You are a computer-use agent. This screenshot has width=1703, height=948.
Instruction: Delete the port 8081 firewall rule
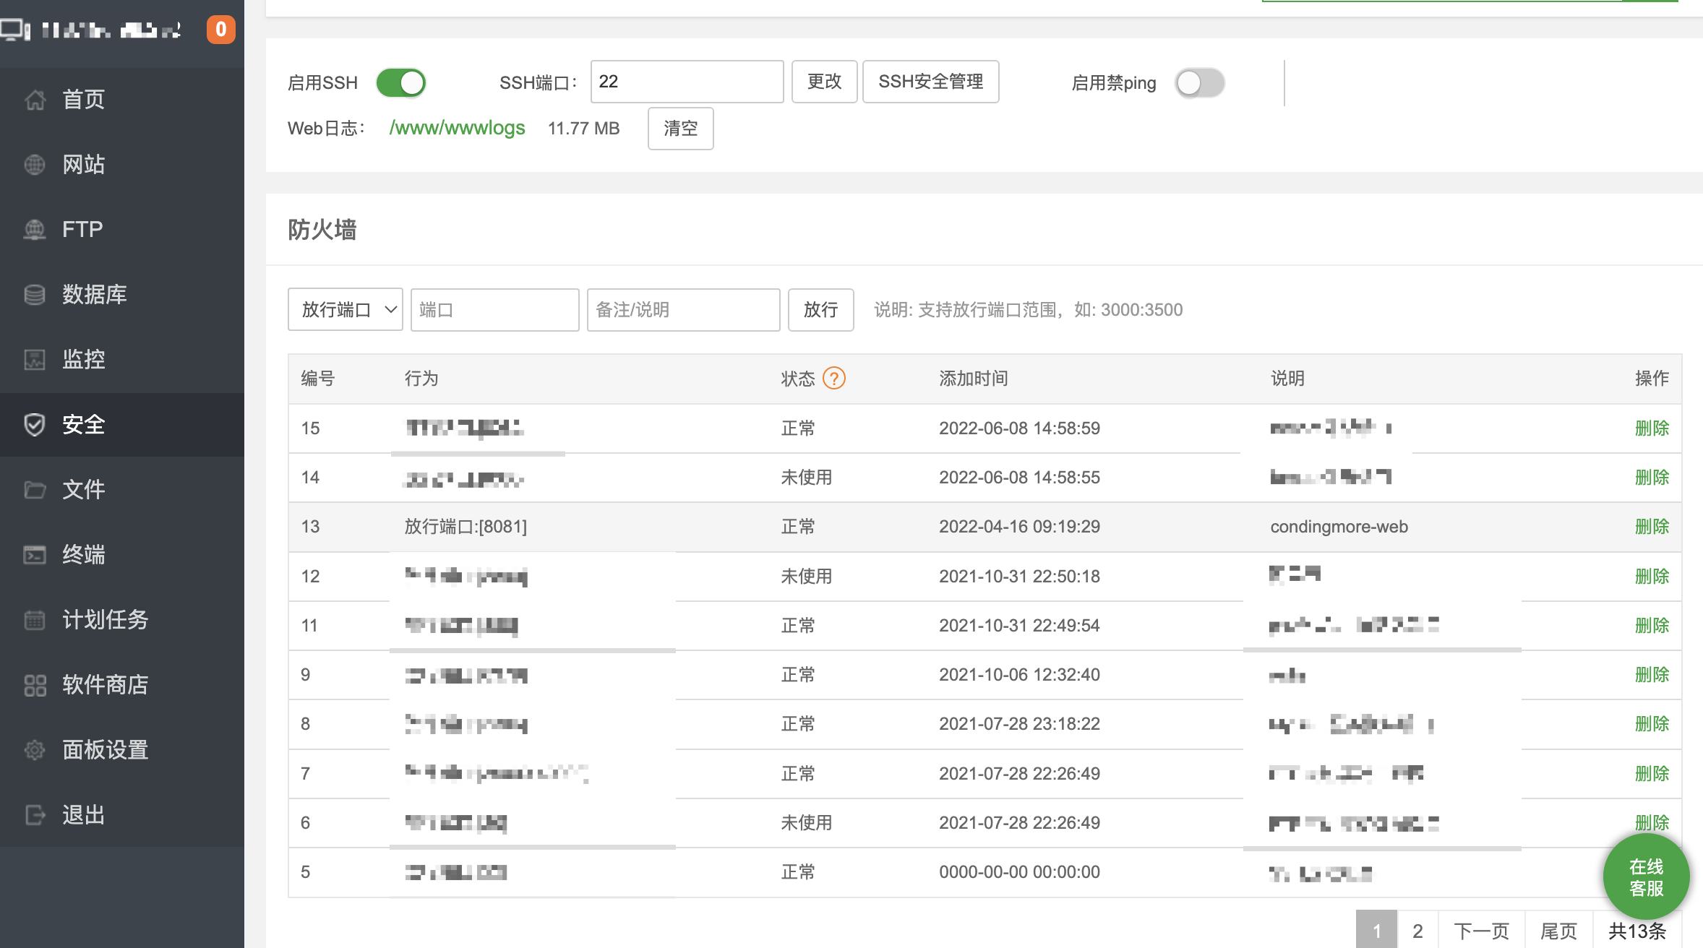click(x=1652, y=527)
